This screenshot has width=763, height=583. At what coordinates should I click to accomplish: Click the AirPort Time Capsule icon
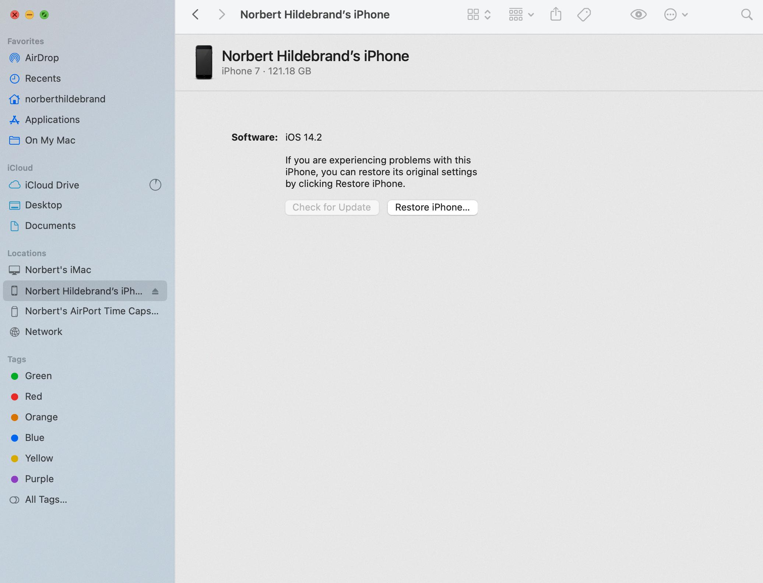pyautogui.click(x=14, y=311)
